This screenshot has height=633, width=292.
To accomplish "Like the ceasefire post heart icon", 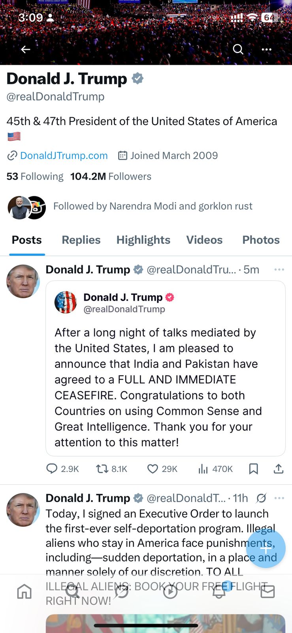I will (153, 469).
